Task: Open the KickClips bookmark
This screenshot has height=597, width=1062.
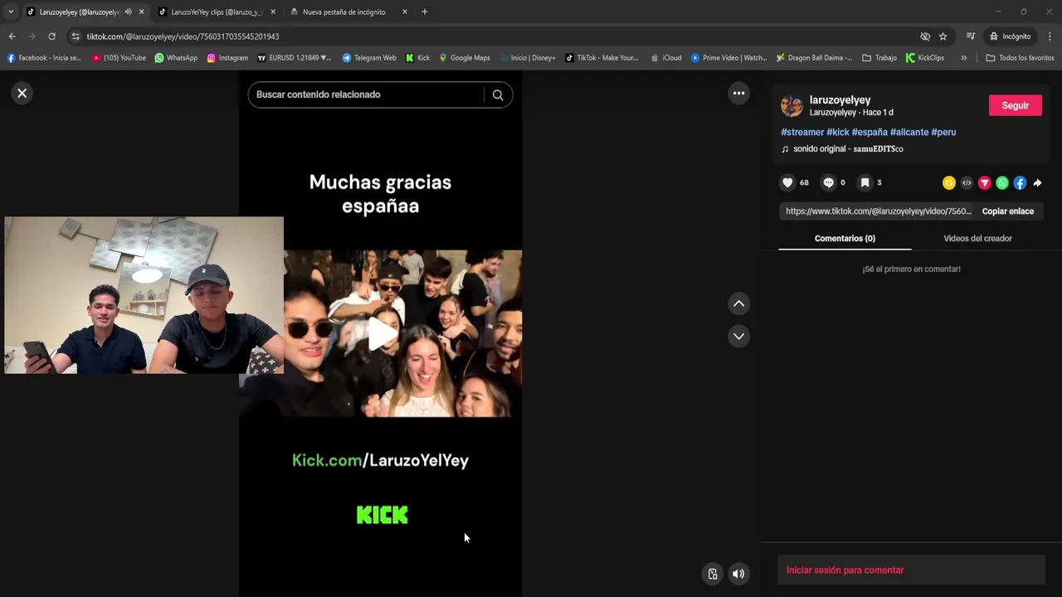Action: (x=925, y=58)
